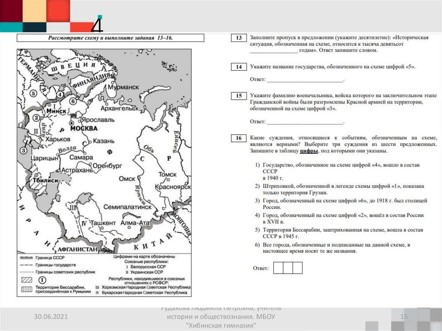Click third answer cell of question 16
This screenshot has width=442, height=331.
pyautogui.click(x=297, y=268)
